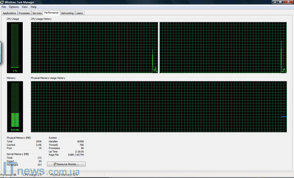The height and width of the screenshot is (178, 294).
Task: Click the right CPU Usage History graph
Action: click(223, 47)
